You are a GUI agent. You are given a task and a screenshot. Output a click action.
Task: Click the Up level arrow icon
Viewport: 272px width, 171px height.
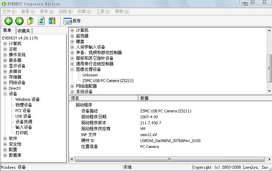coord(30,21)
